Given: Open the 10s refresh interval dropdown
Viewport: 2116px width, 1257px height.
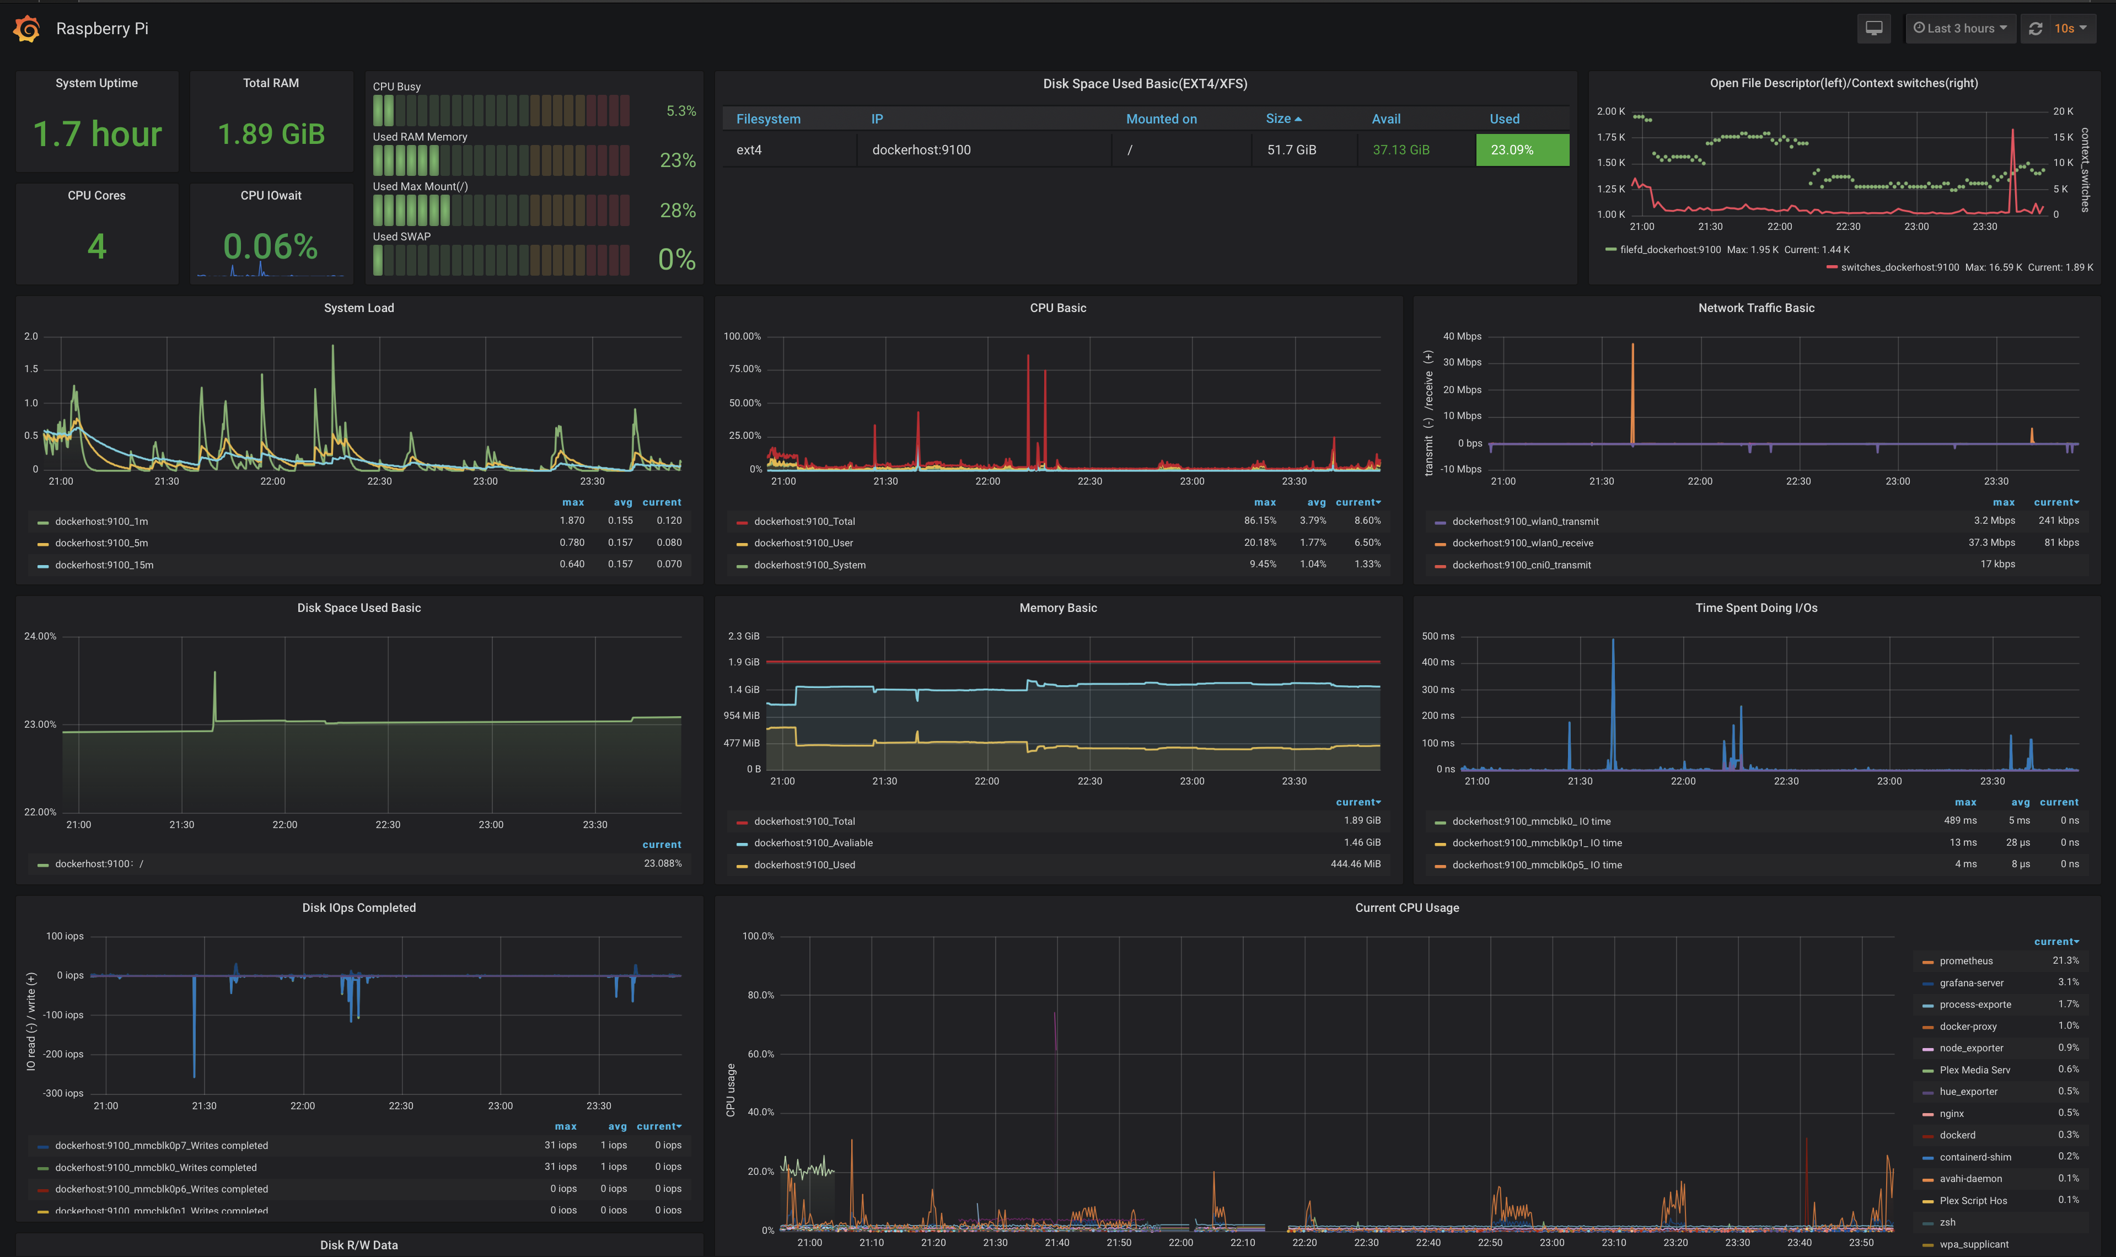Looking at the screenshot, I should click(2069, 29).
